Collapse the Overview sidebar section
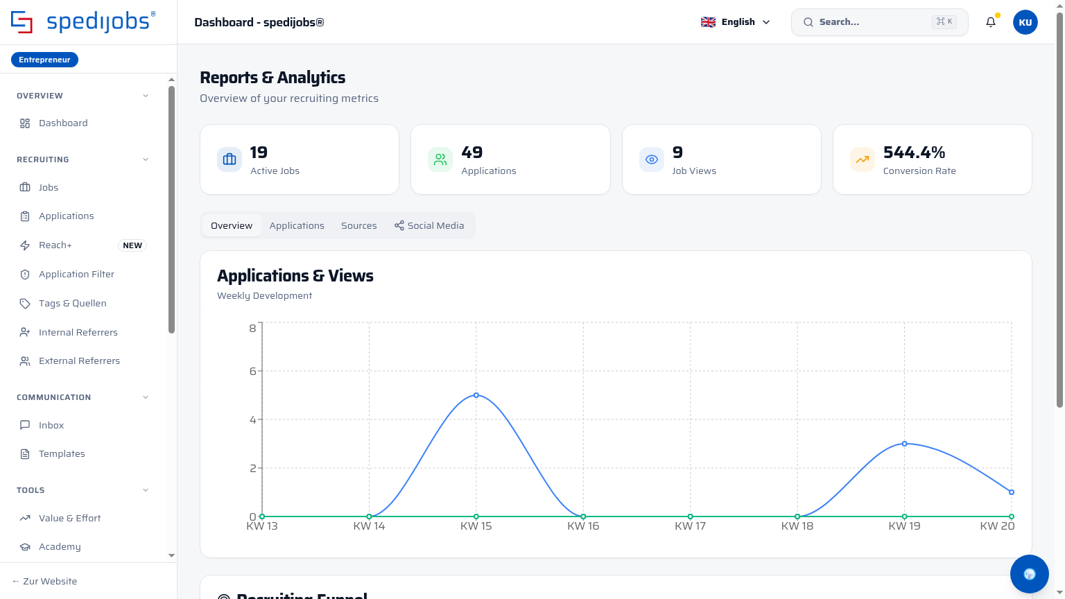 coord(146,96)
